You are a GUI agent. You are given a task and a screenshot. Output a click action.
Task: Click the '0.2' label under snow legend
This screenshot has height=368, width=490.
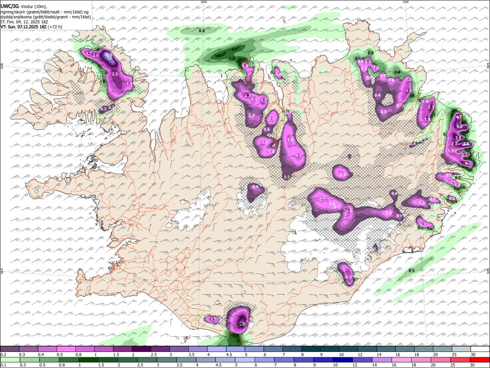(3, 354)
